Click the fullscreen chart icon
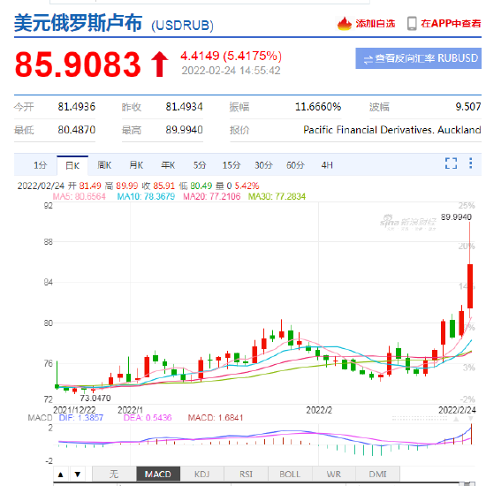This screenshot has height=486, width=486. (x=451, y=163)
